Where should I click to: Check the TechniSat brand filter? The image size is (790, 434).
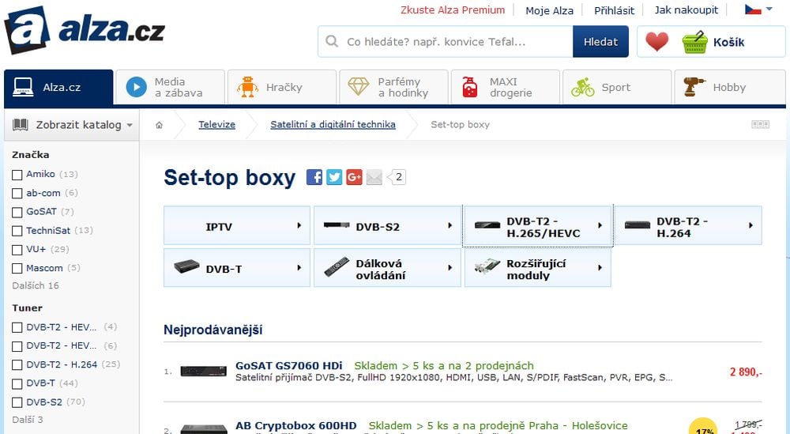coord(17,231)
